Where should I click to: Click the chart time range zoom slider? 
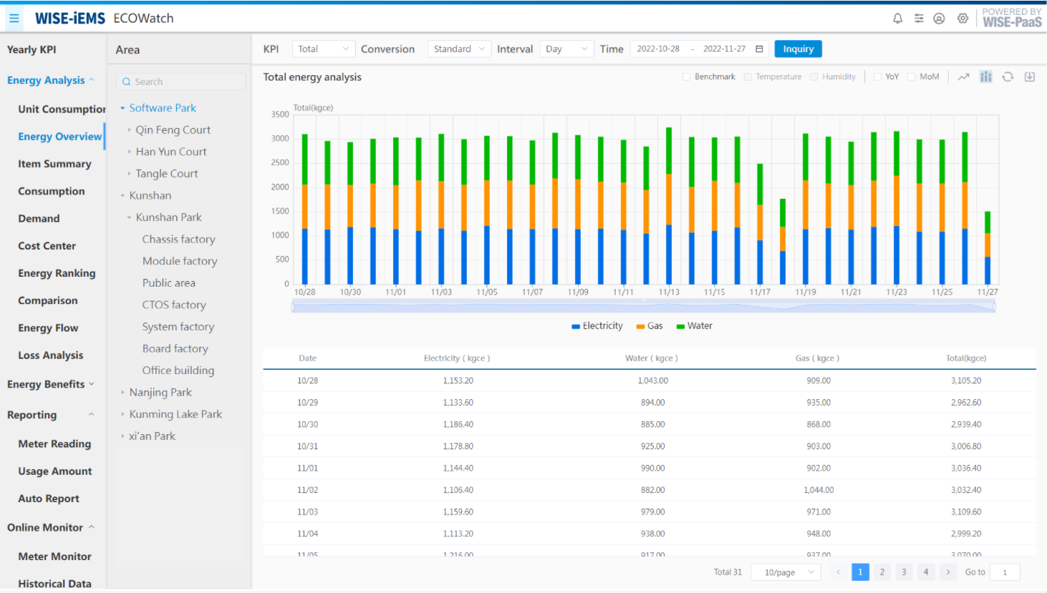pyautogui.click(x=643, y=307)
